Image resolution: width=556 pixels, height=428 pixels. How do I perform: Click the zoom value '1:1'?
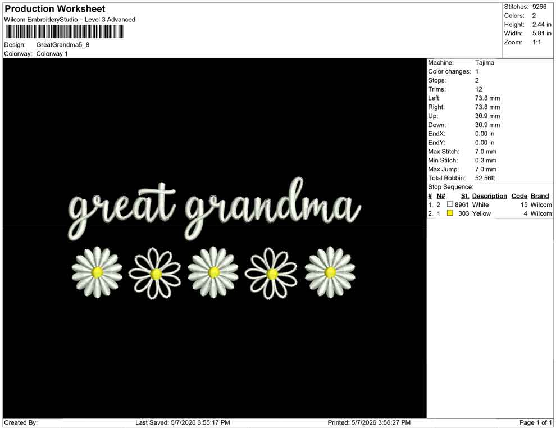(x=536, y=42)
